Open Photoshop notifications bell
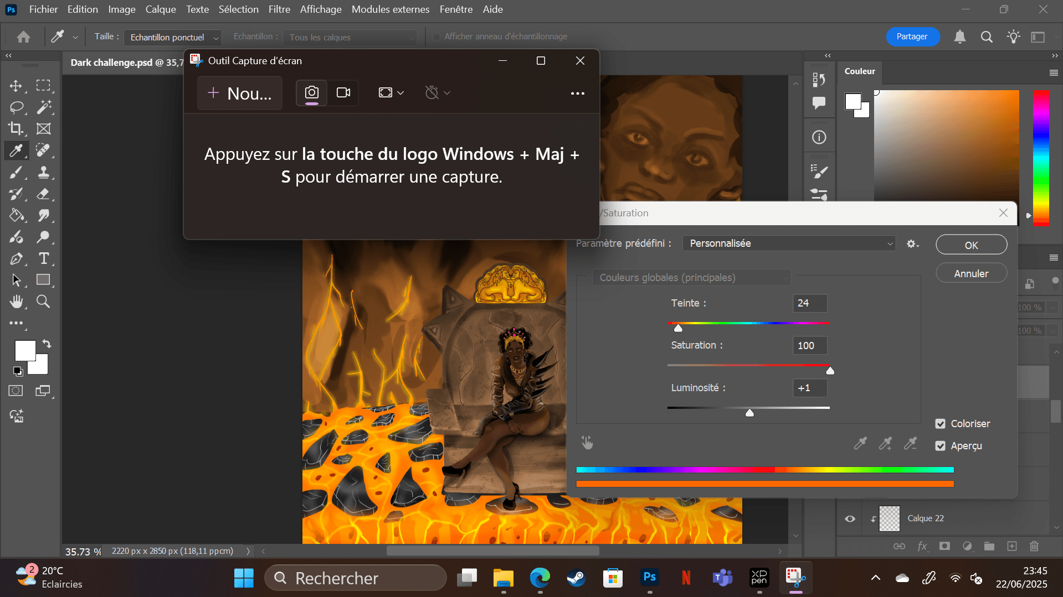This screenshot has width=1063, height=597. tap(960, 37)
